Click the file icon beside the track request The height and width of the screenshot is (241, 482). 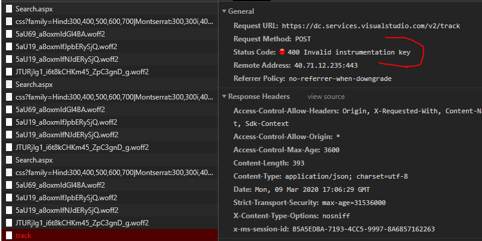click(9, 236)
